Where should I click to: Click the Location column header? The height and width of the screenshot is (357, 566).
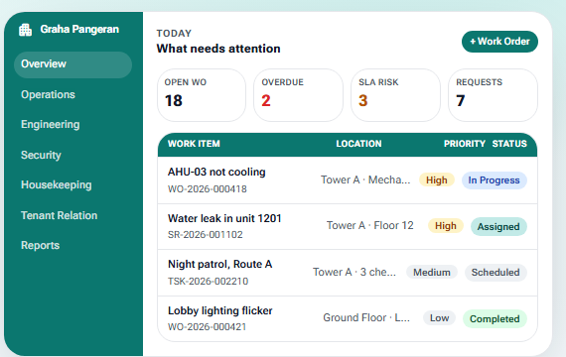click(358, 144)
